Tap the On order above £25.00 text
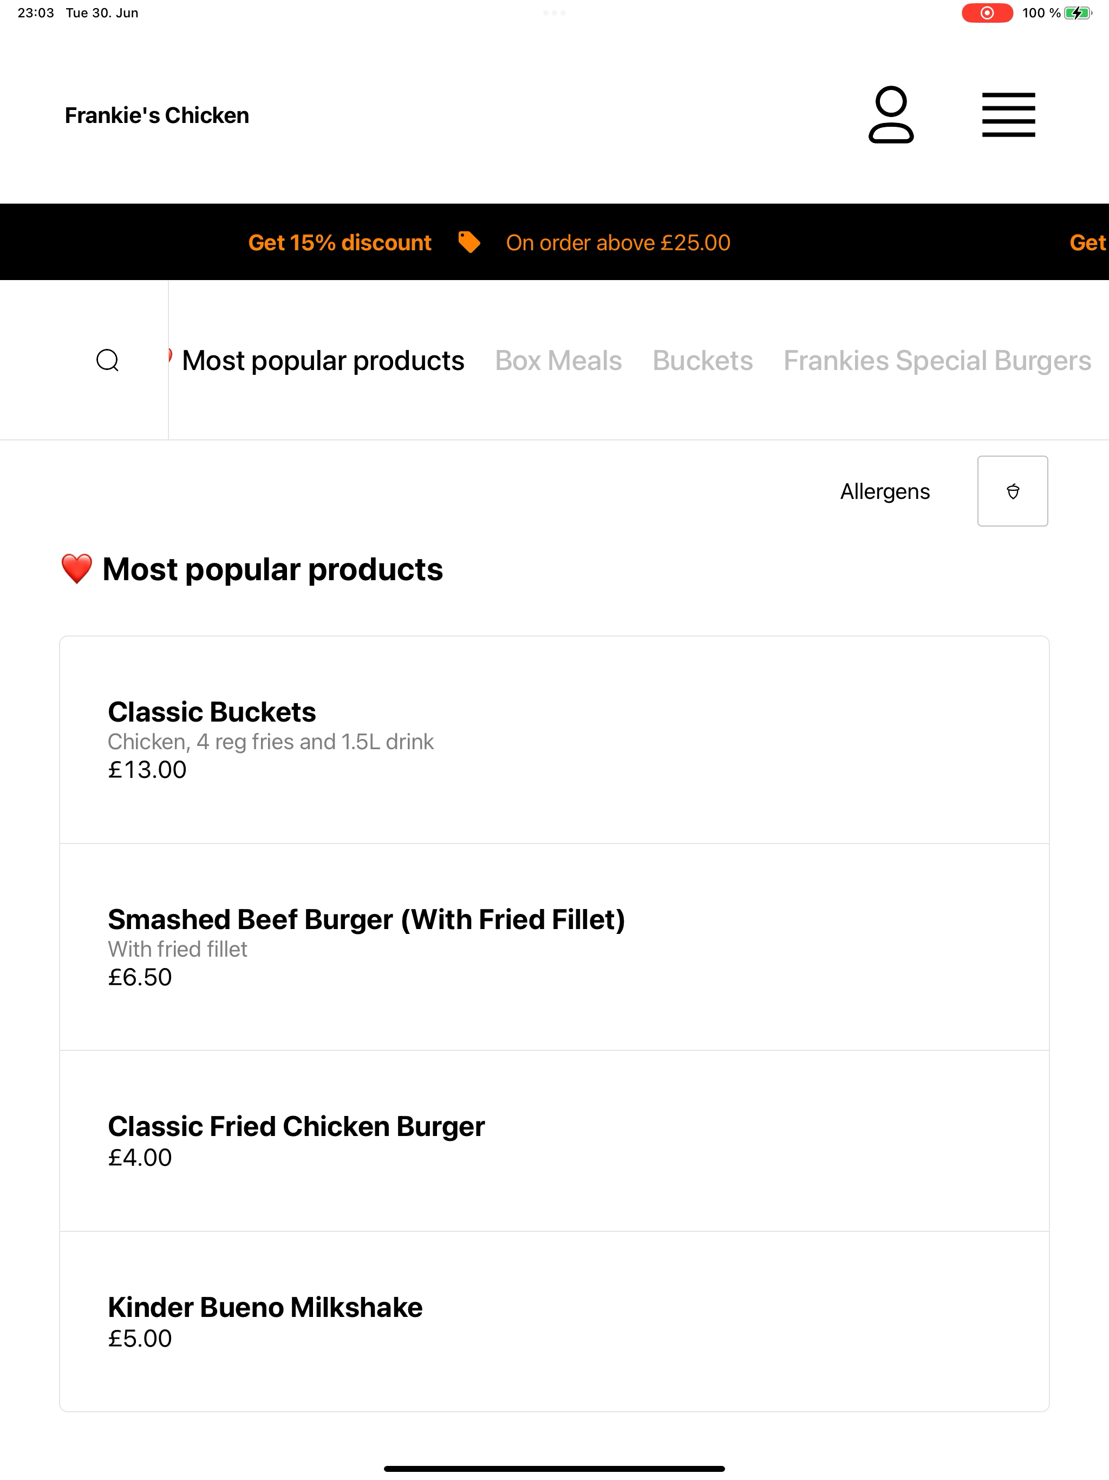The image size is (1109, 1480). tap(618, 242)
